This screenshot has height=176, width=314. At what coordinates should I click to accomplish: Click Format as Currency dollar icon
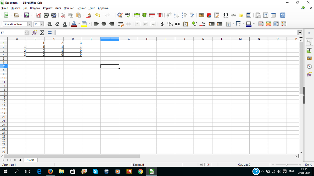click(x=162, y=24)
